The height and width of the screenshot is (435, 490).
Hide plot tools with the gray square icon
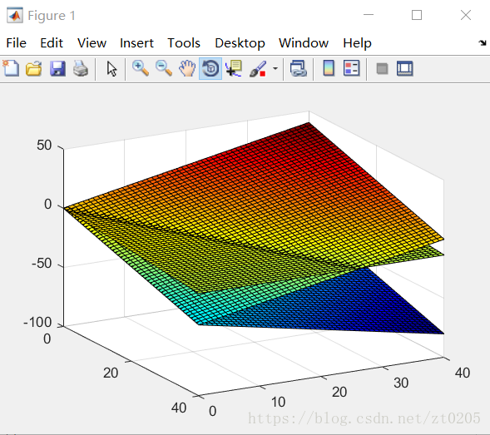pyautogui.click(x=382, y=69)
